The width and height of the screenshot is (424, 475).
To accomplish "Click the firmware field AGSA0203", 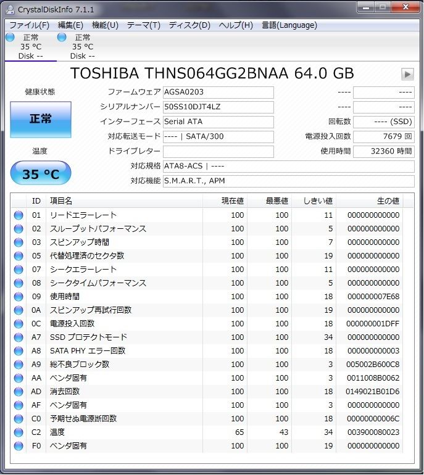I will (218, 92).
